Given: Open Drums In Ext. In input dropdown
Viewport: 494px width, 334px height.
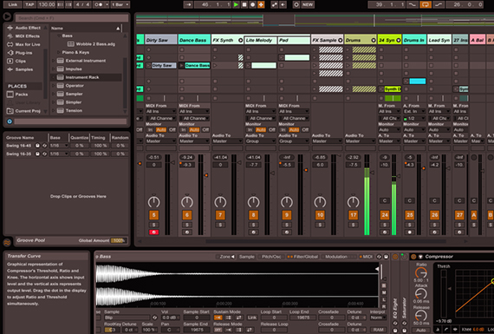Looking at the screenshot, I should 414,111.
